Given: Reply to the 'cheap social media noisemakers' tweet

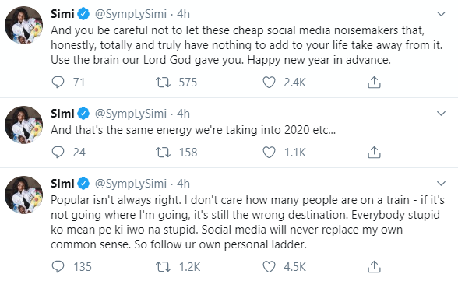Looking at the screenshot, I should pos(58,83).
